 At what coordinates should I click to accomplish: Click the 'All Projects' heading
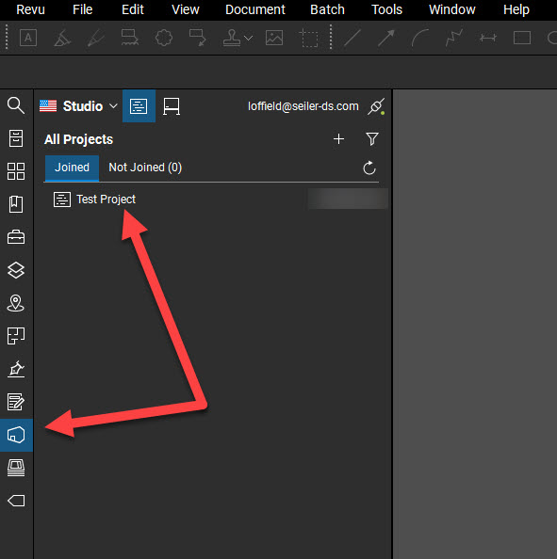point(78,139)
